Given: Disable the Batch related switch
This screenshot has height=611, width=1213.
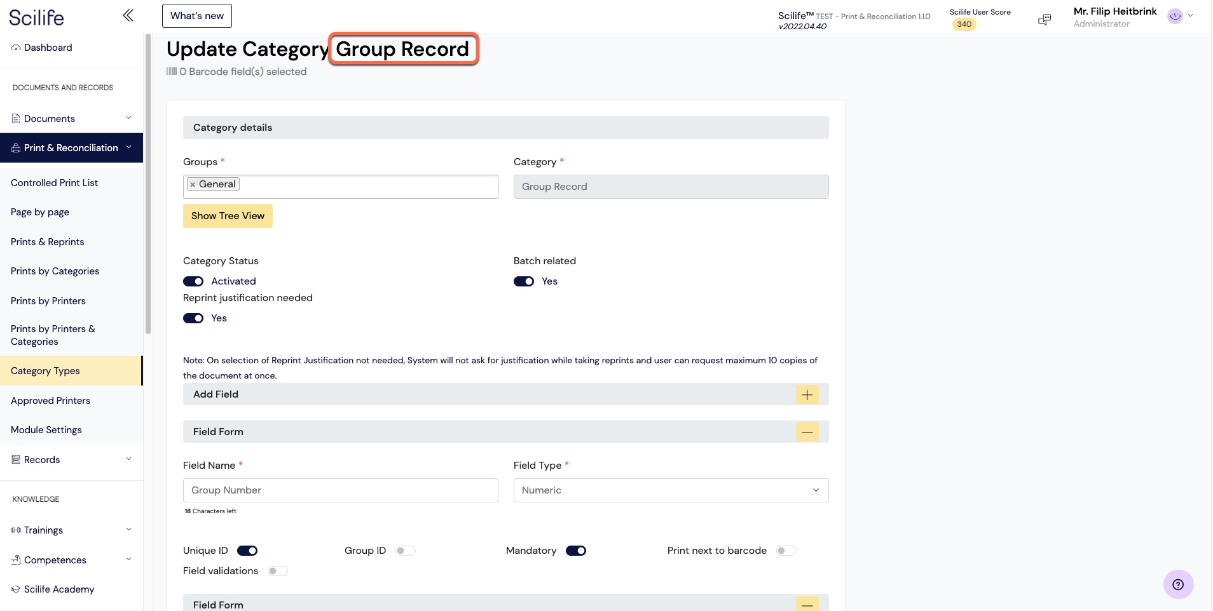Looking at the screenshot, I should pos(524,281).
